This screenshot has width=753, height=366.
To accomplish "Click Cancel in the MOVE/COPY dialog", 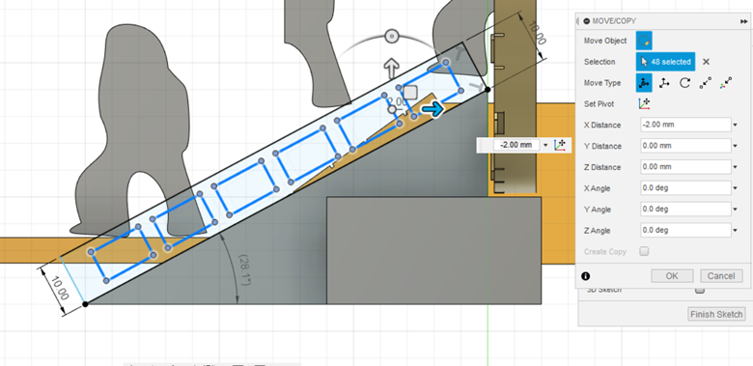I will 721,276.
